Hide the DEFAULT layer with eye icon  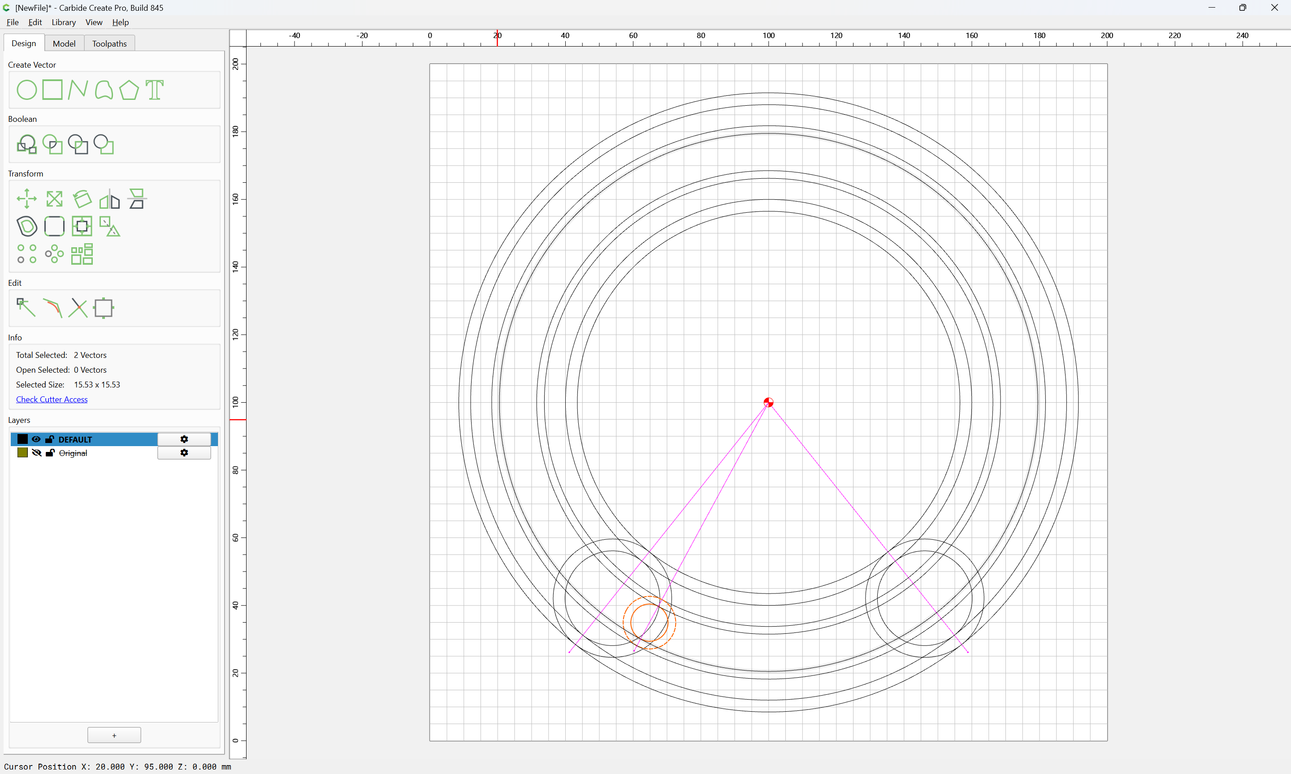tap(36, 439)
